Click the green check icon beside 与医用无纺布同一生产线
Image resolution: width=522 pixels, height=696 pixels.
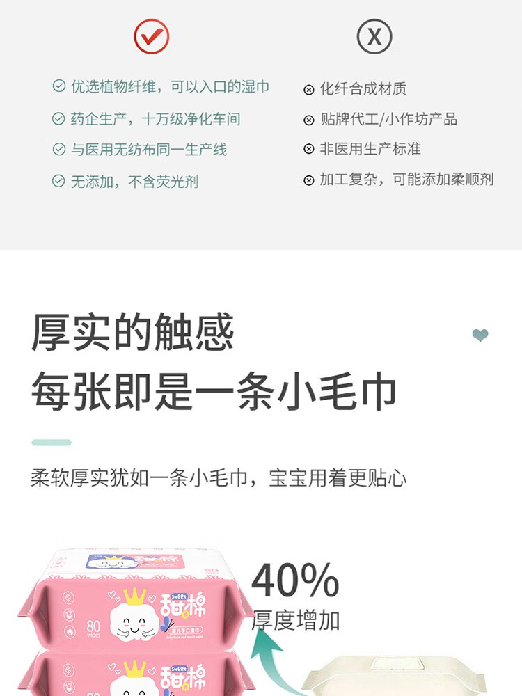pos(59,149)
